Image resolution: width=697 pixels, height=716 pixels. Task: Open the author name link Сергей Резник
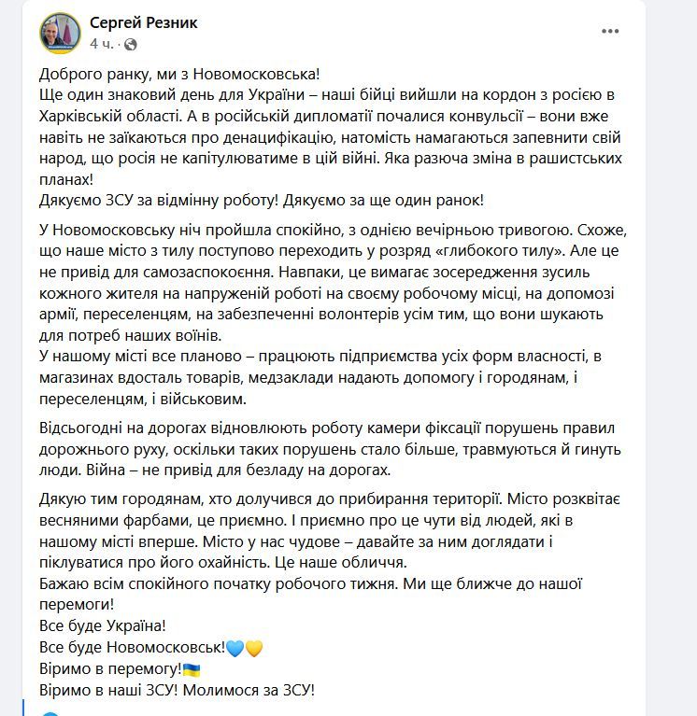pyautogui.click(x=143, y=22)
